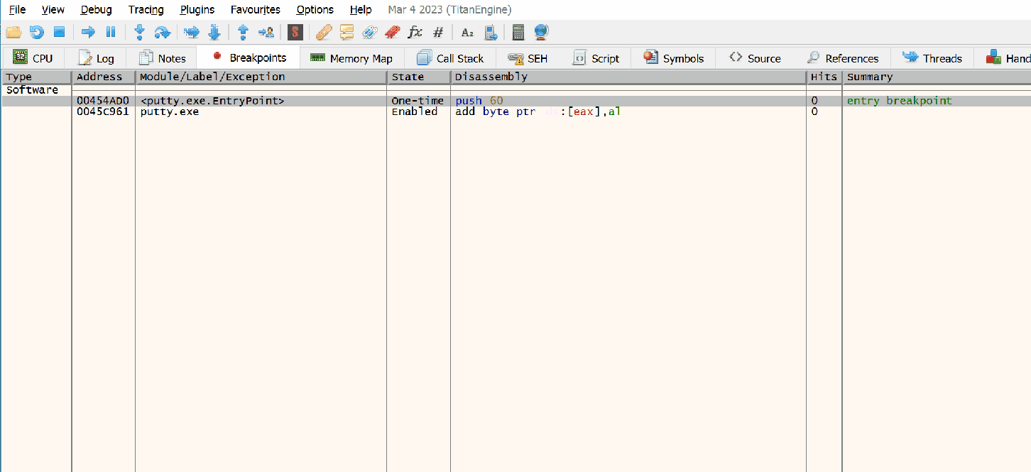Click the Restart debugging icon

pos(36,32)
